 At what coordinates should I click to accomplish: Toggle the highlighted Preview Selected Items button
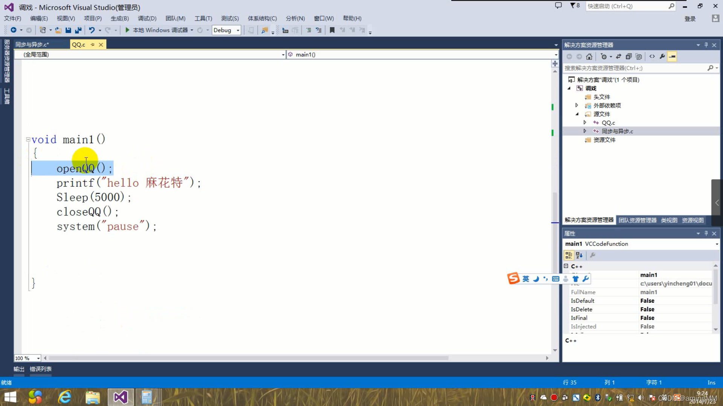(x=672, y=56)
